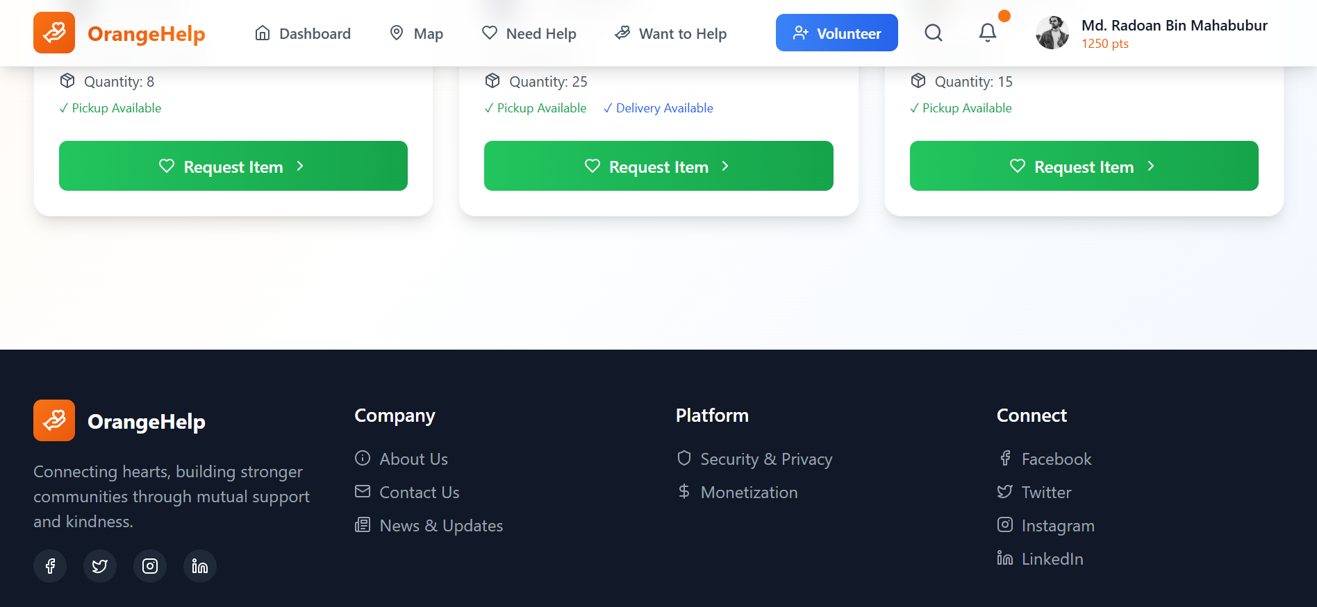Open the Instagram round icon in footer
This screenshot has height=607, width=1317.
(x=150, y=566)
